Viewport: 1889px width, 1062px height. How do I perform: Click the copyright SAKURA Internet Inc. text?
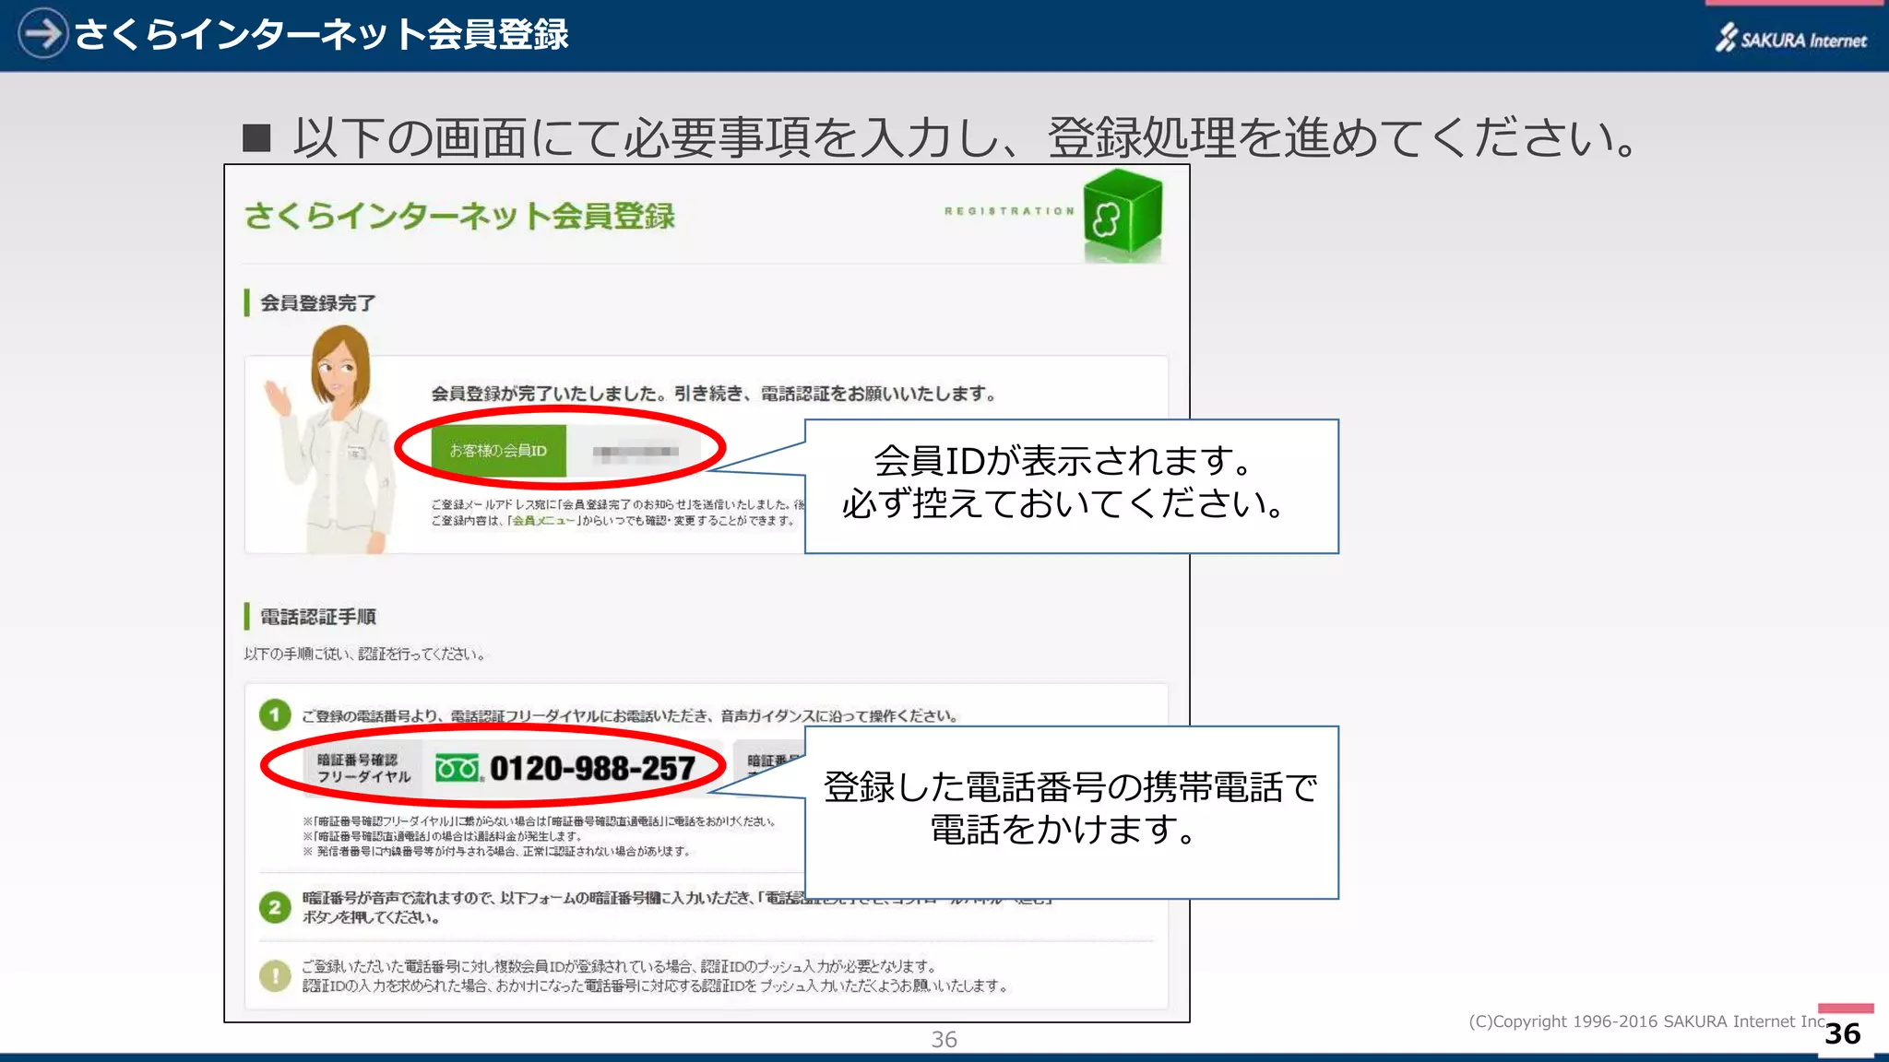tap(1647, 1021)
